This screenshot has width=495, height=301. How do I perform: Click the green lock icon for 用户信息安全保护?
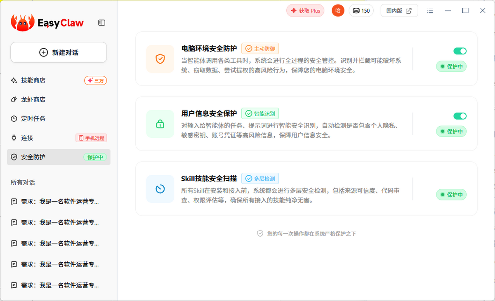(x=160, y=124)
